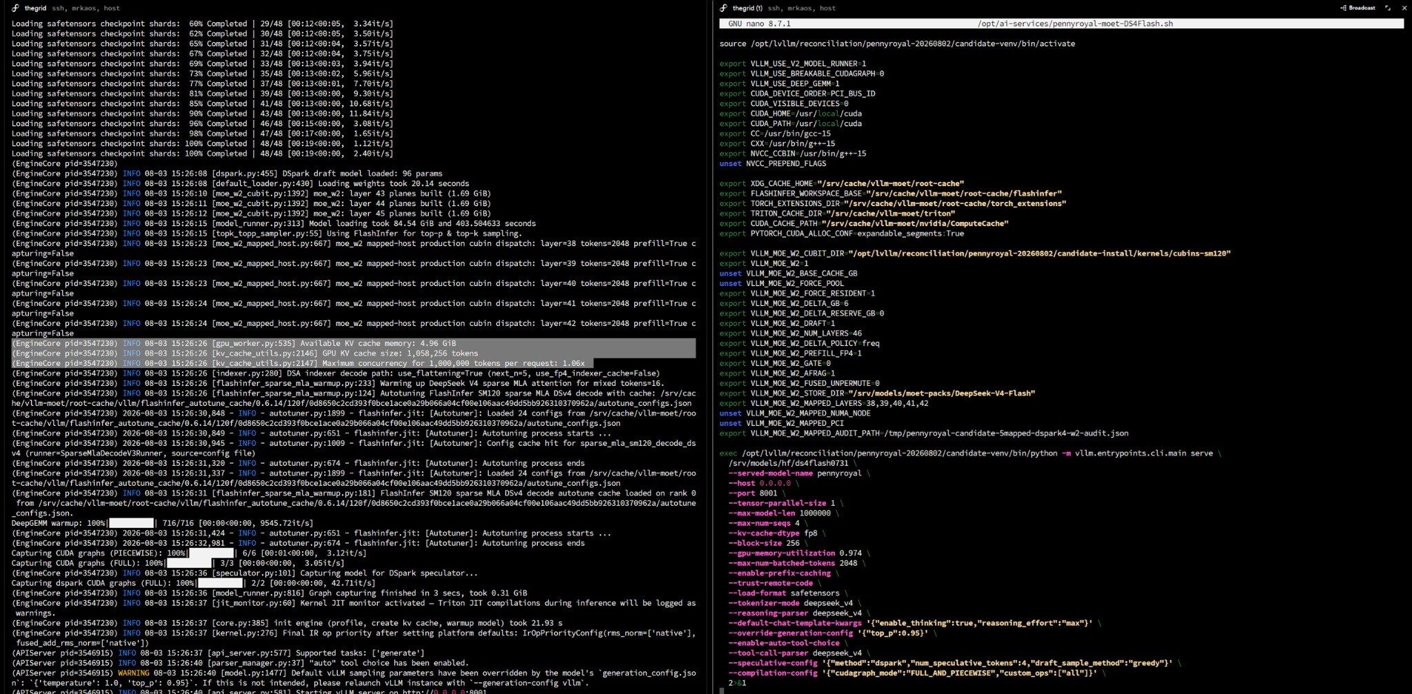Image resolution: width=1412 pixels, height=694 pixels.
Task: Click the VLLM_USE_V2_MODEL_RUNNER=1 export line
Action: (x=793, y=63)
